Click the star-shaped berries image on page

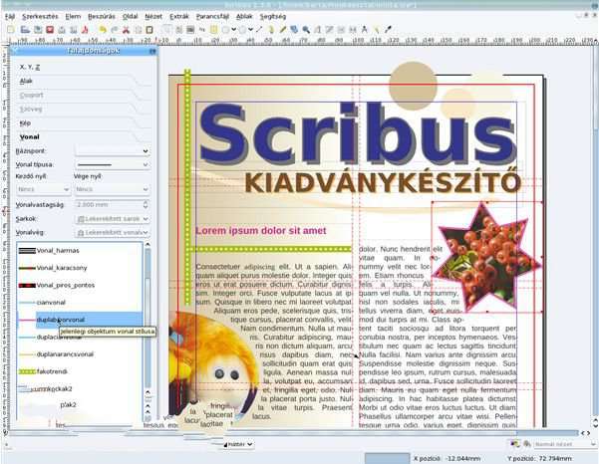[487, 257]
